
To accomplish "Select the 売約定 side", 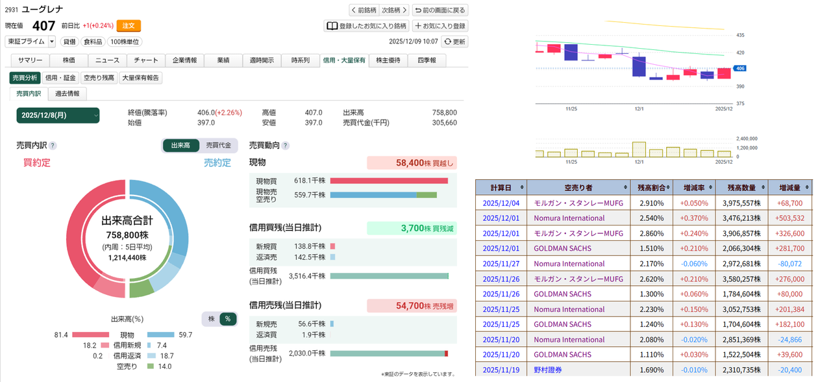I will (217, 162).
